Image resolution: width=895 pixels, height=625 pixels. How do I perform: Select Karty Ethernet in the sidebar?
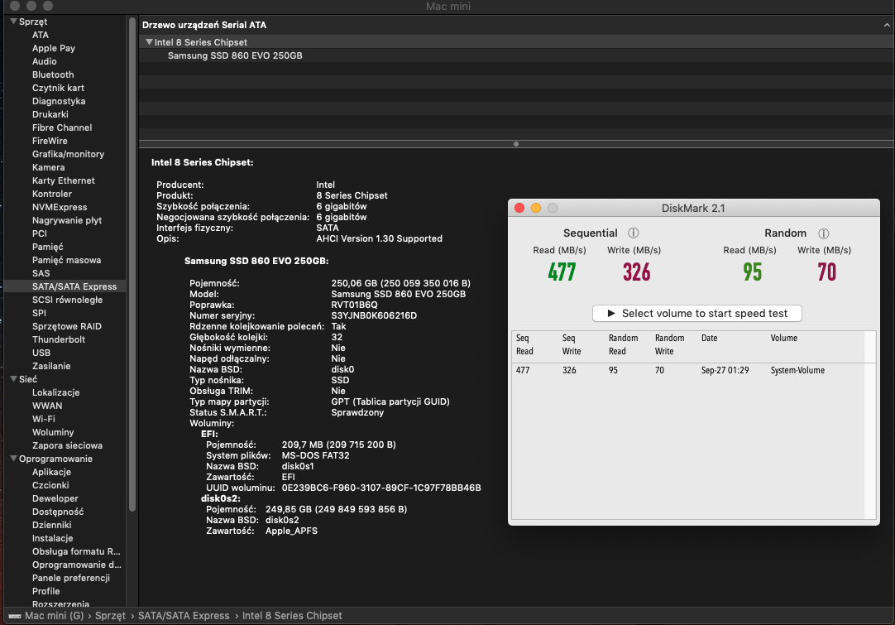tap(64, 180)
